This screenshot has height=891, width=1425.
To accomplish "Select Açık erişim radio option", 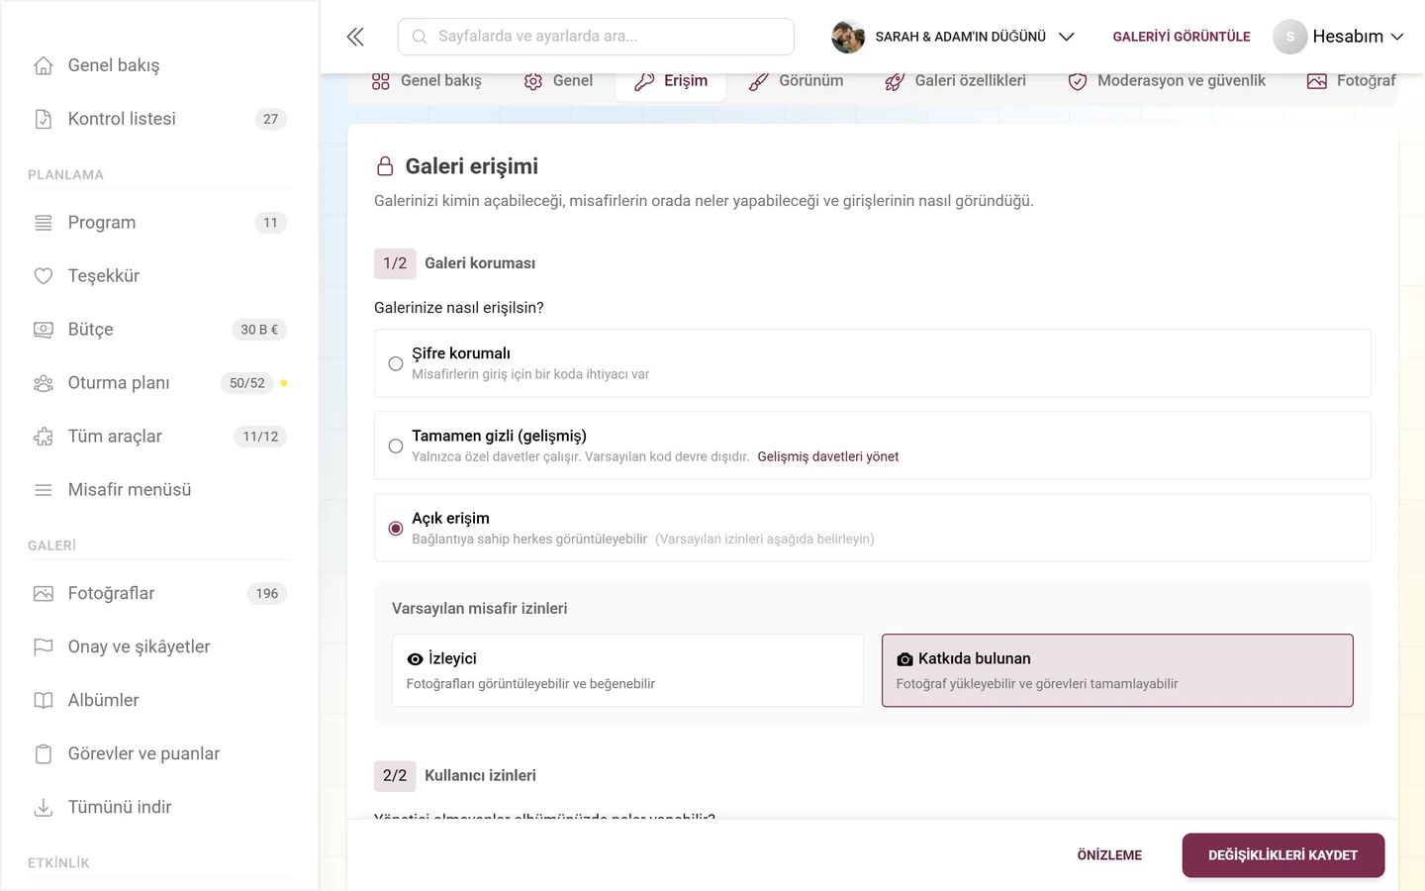I will (x=396, y=529).
